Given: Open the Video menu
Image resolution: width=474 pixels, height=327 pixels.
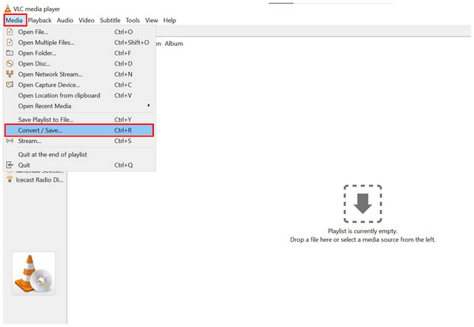Looking at the screenshot, I should 86,21.
